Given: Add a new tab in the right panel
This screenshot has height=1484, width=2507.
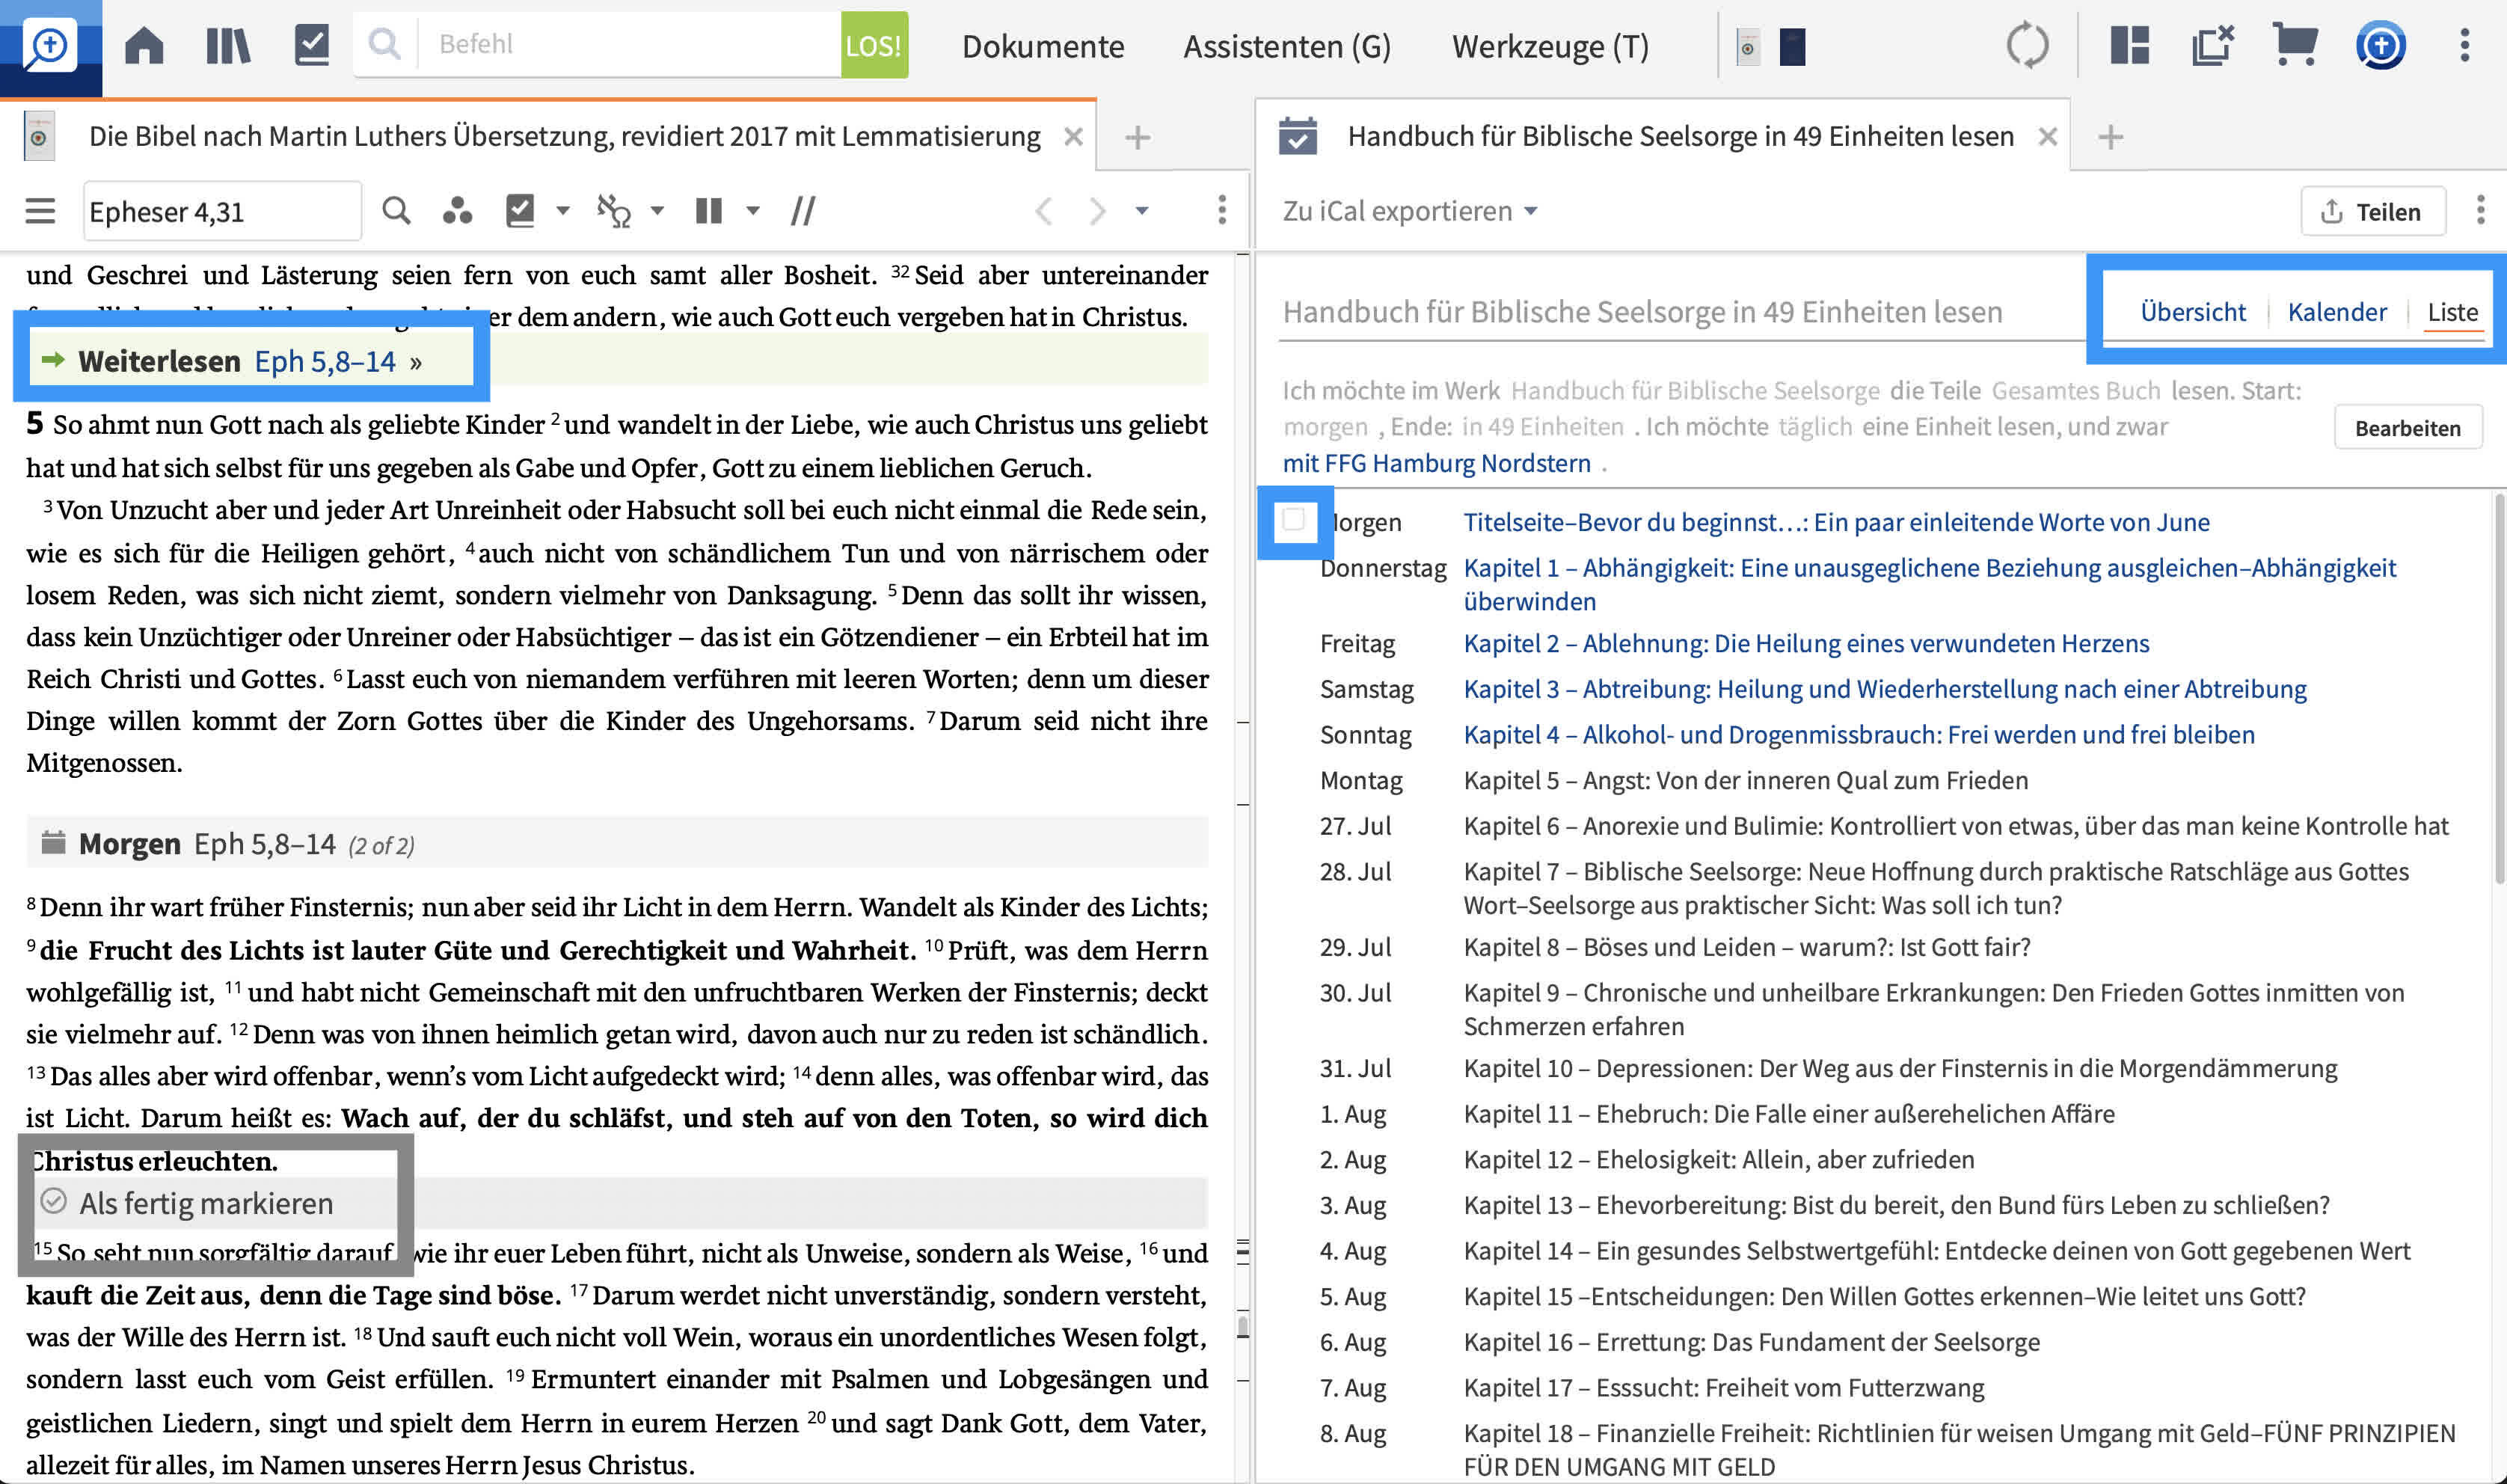Looking at the screenshot, I should (x=2110, y=137).
